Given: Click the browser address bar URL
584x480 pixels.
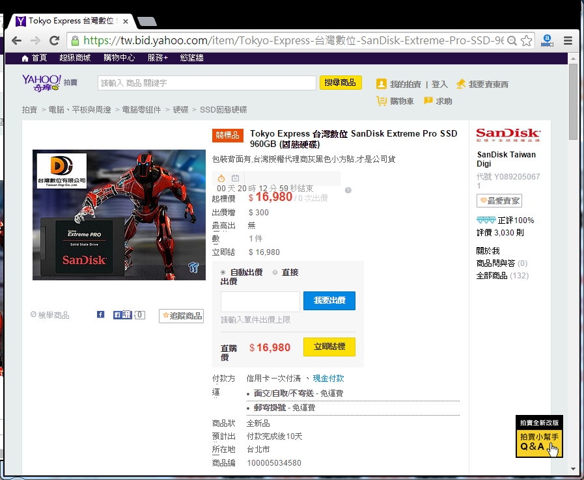Looking at the screenshot, I should coord(294,40).
